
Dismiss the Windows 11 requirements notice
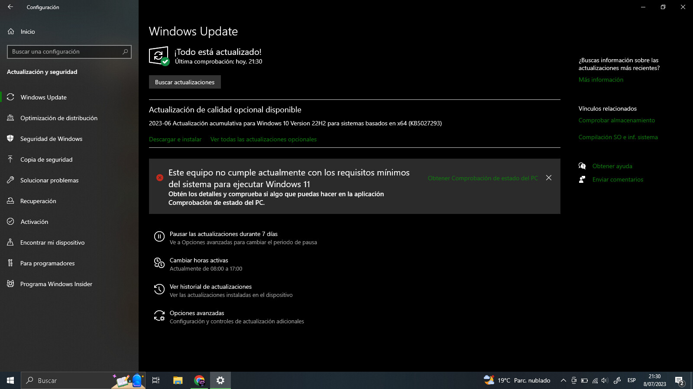549,178
